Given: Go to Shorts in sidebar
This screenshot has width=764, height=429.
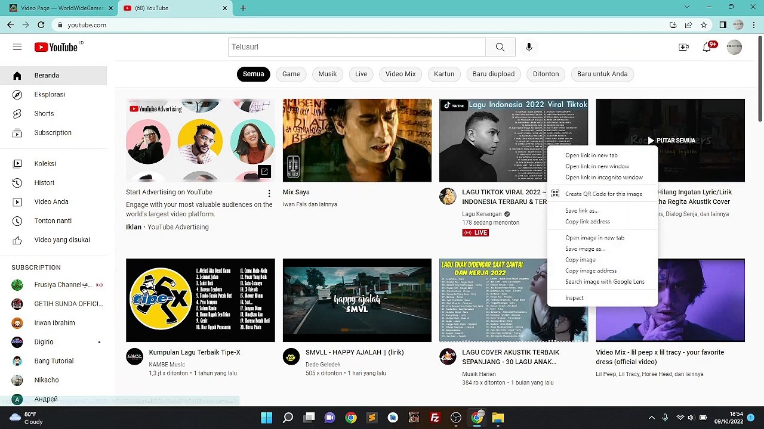Looking at the screenshot, I should click(x=44, y=113).
